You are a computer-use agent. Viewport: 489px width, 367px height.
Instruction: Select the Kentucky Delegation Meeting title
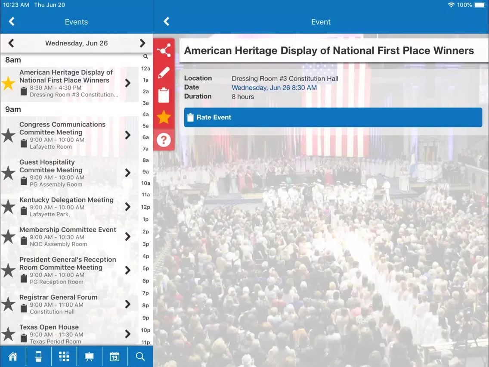click(66, 200)
